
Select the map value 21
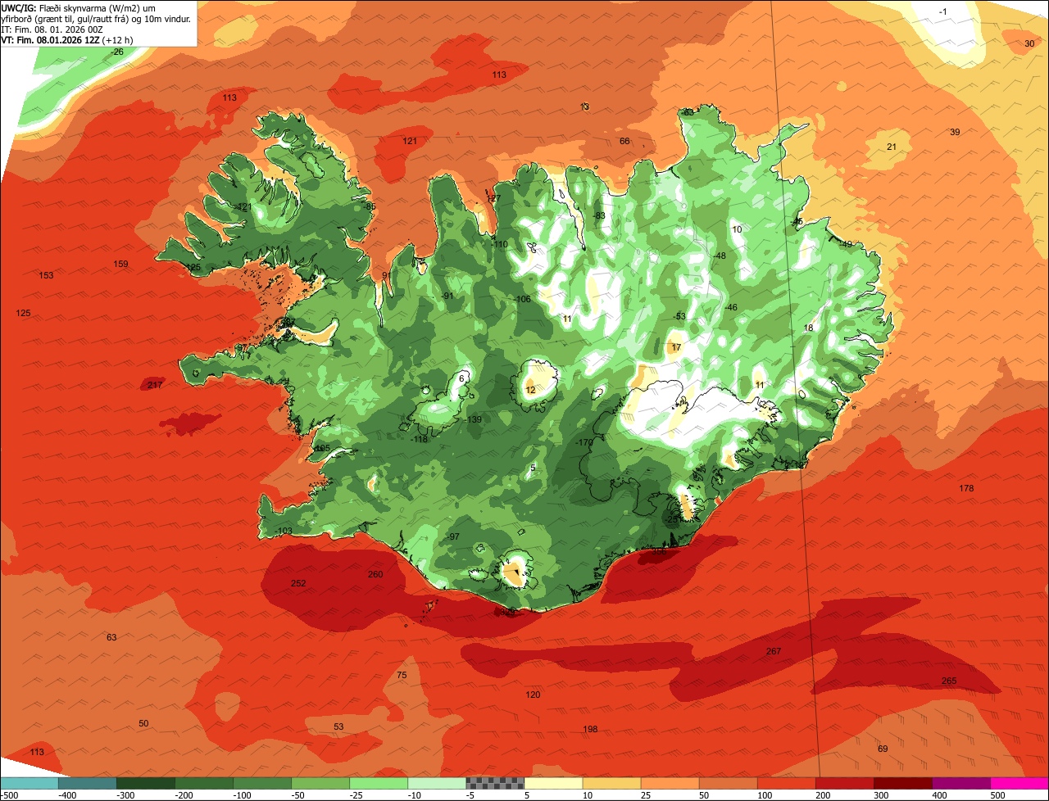(892, 147)
